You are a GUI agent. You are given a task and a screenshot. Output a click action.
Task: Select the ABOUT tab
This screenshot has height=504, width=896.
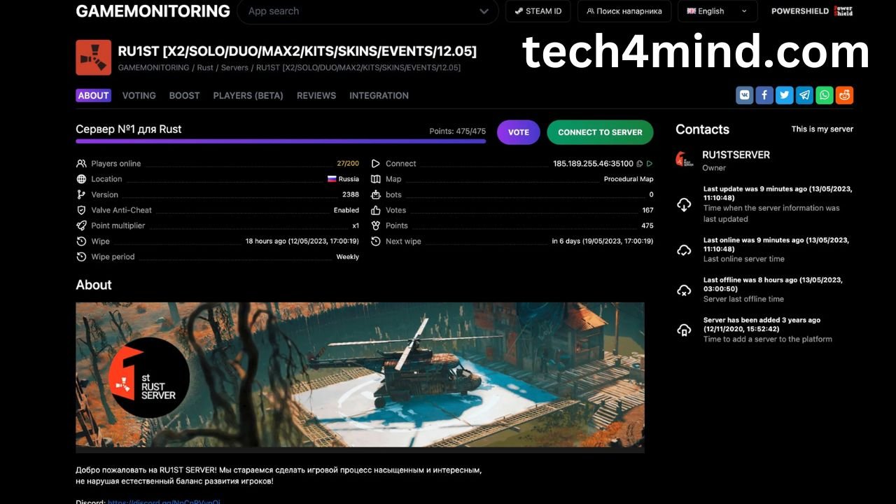pyautogui.click(x=93, y=95)
